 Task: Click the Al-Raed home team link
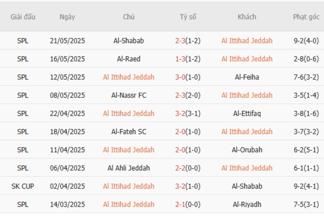tap(129, 59)
